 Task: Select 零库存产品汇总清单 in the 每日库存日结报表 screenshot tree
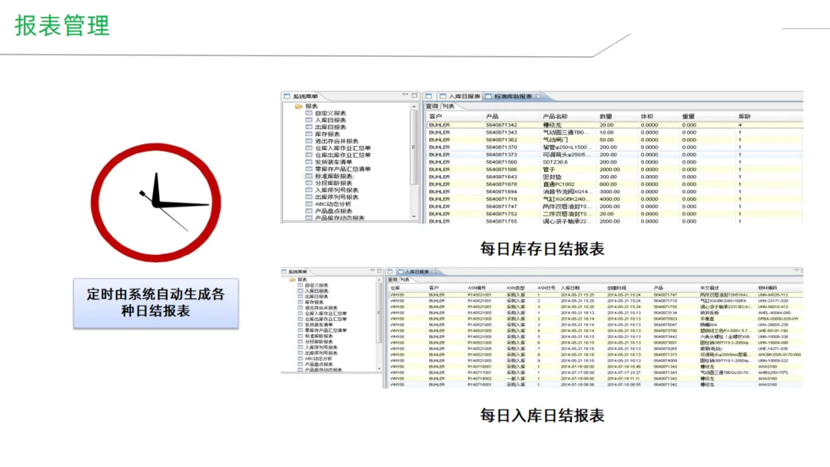pyautogui.click(x=343, y=169)
